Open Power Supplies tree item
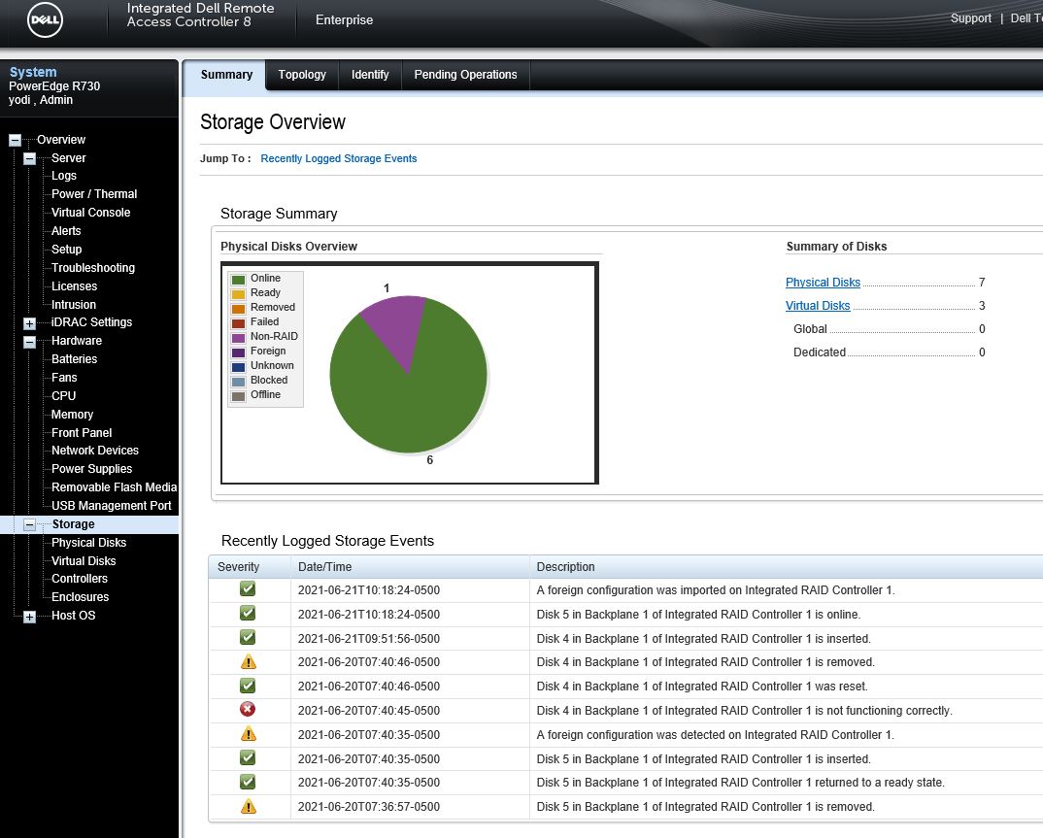 [92, 469]
